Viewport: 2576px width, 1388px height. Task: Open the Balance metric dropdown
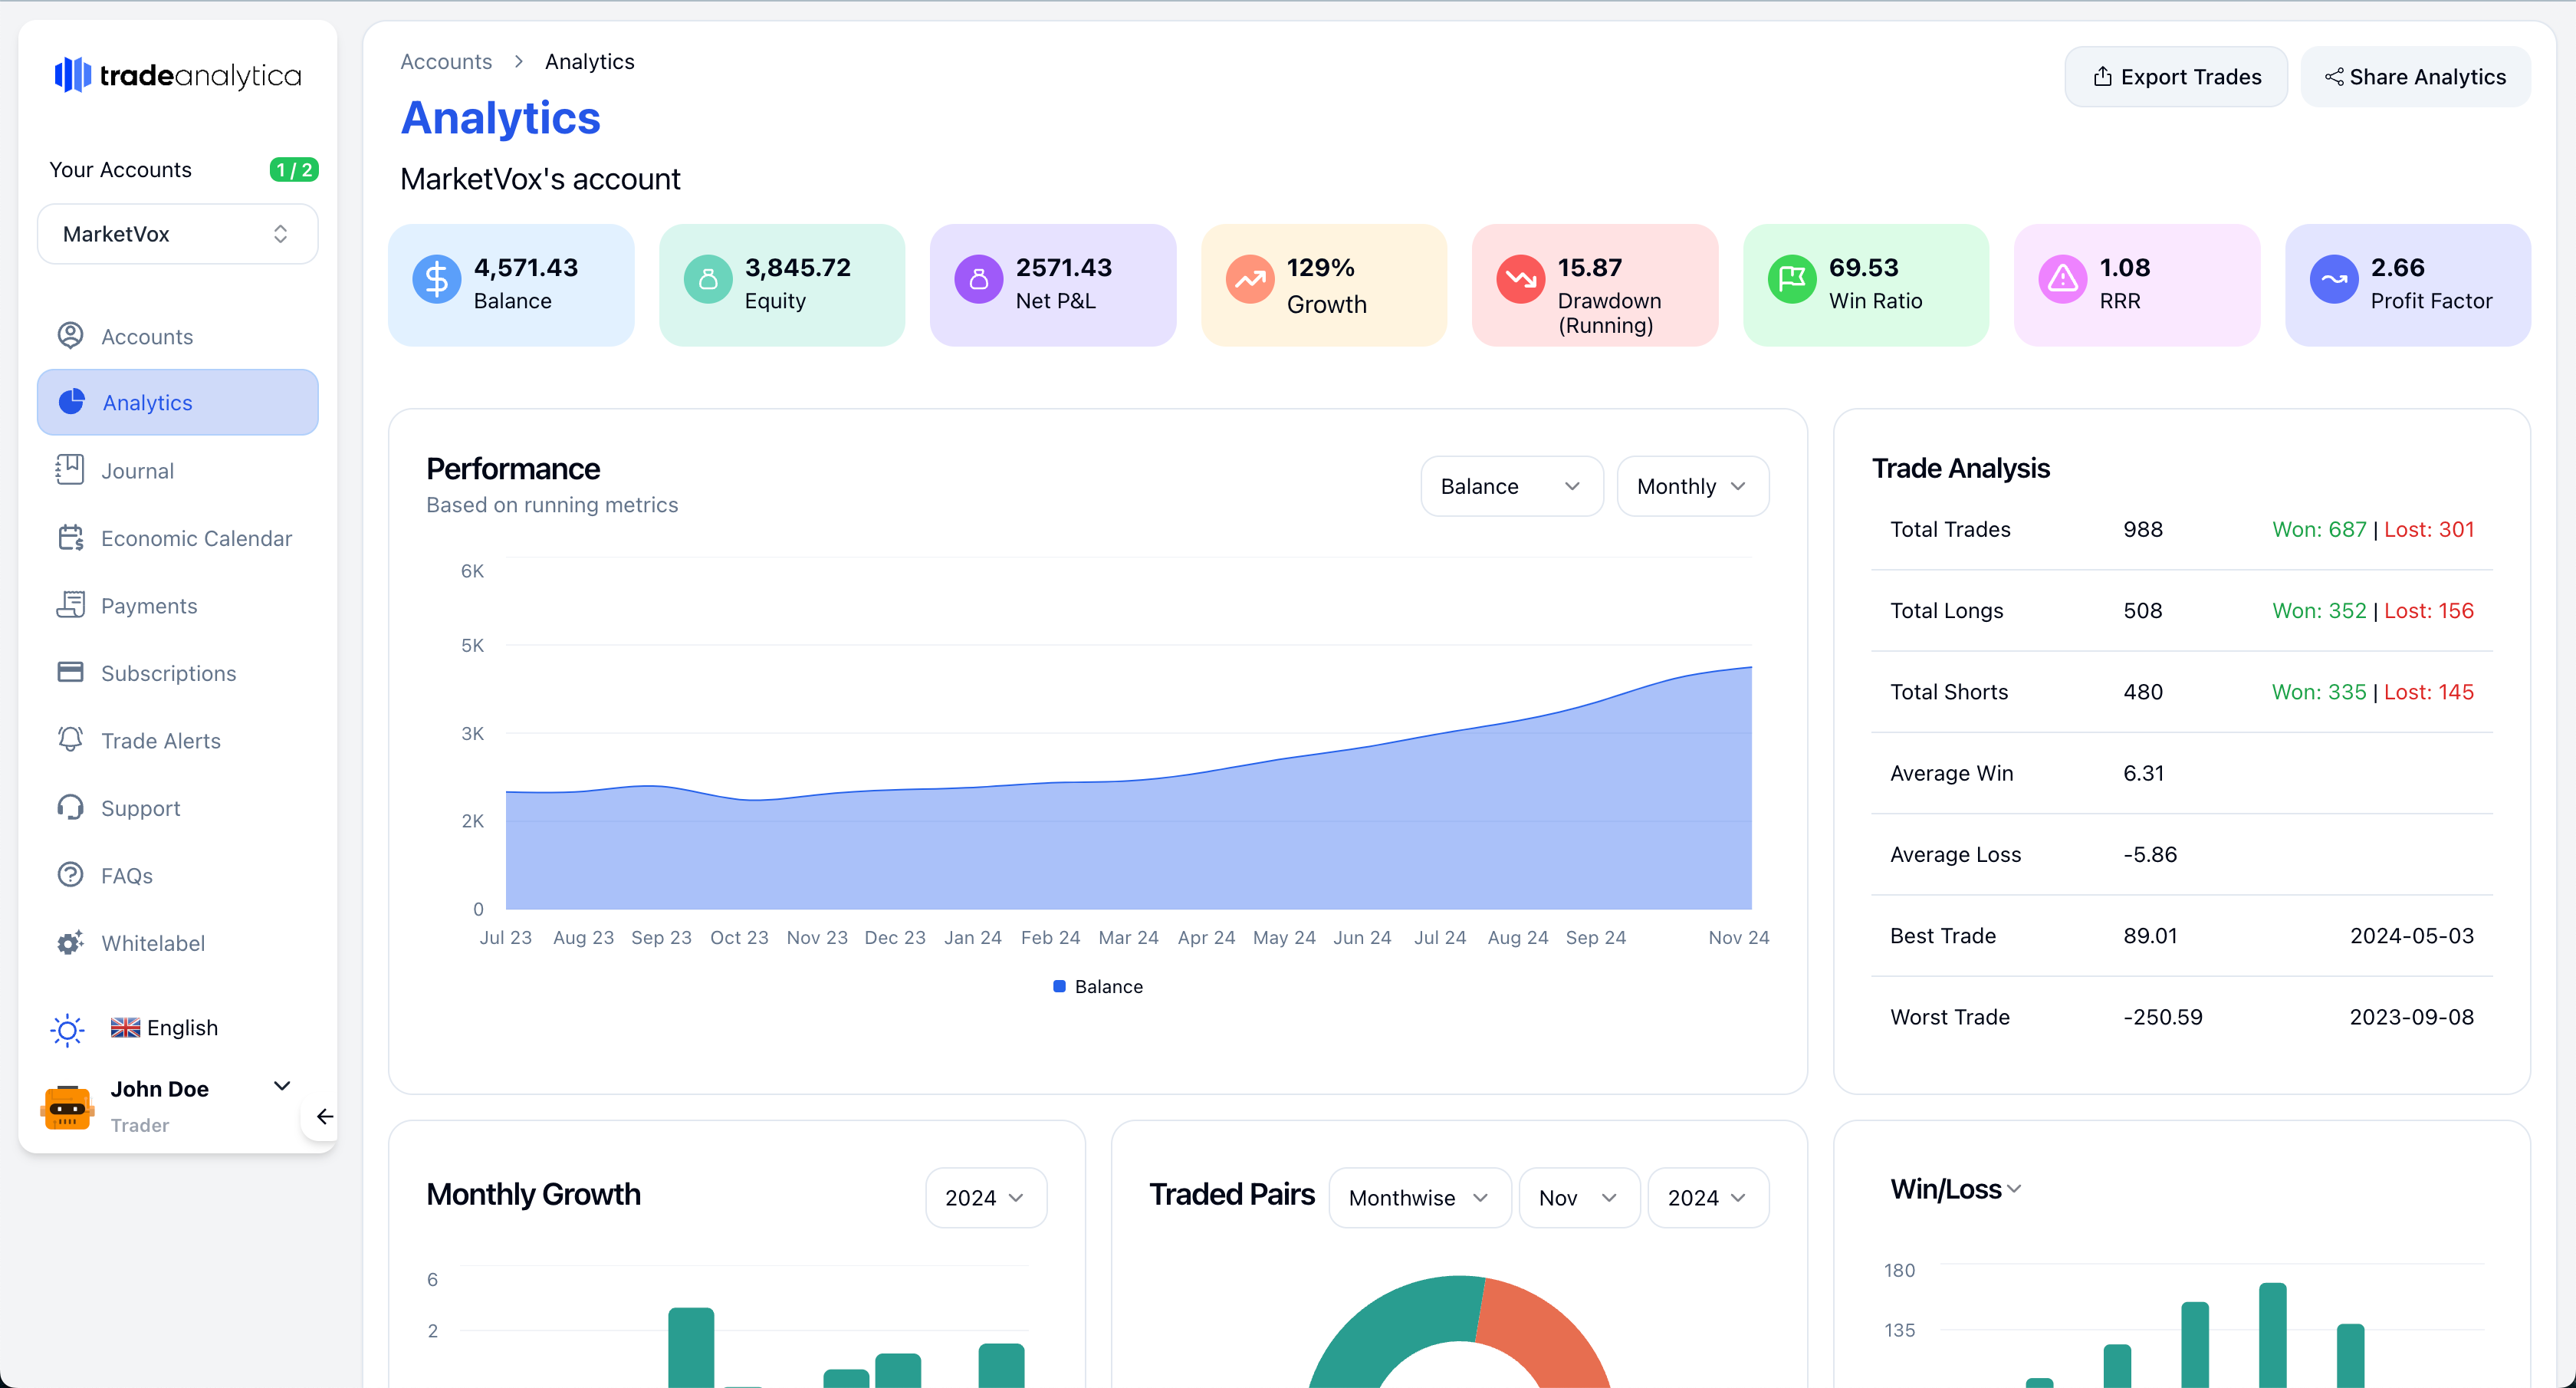pos(1511,486)
